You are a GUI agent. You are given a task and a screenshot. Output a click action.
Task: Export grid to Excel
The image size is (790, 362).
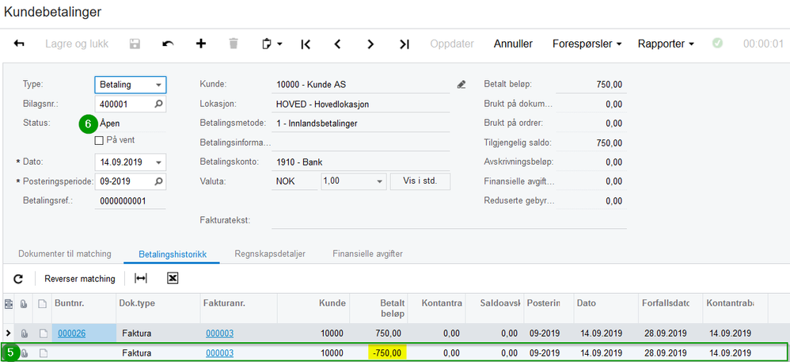coord(173,279)
